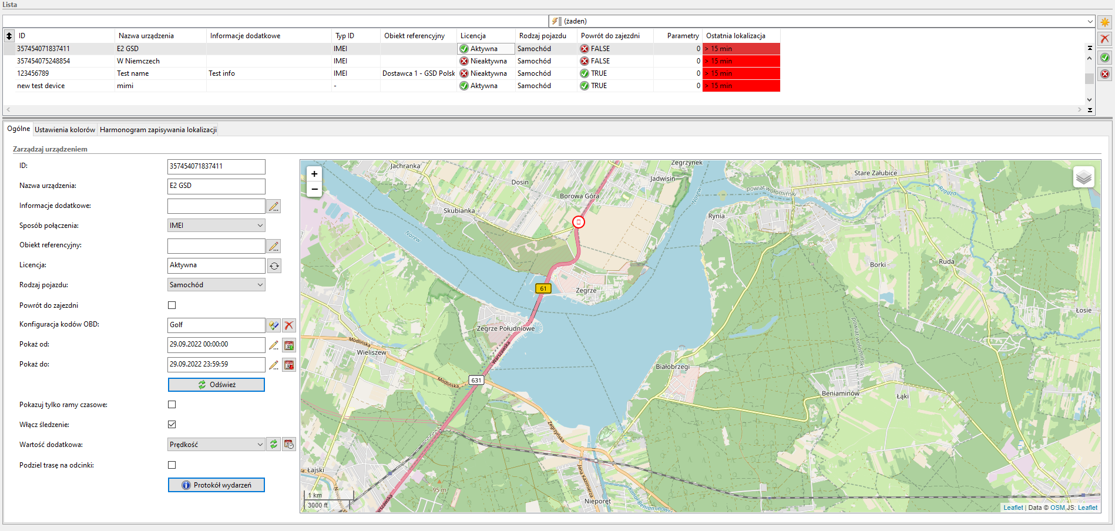Image resolution: width=1115 pixels, height=531 pixels.
Task: Disable the Włącz śledzenie checkbox
Action: click(172, 425)
